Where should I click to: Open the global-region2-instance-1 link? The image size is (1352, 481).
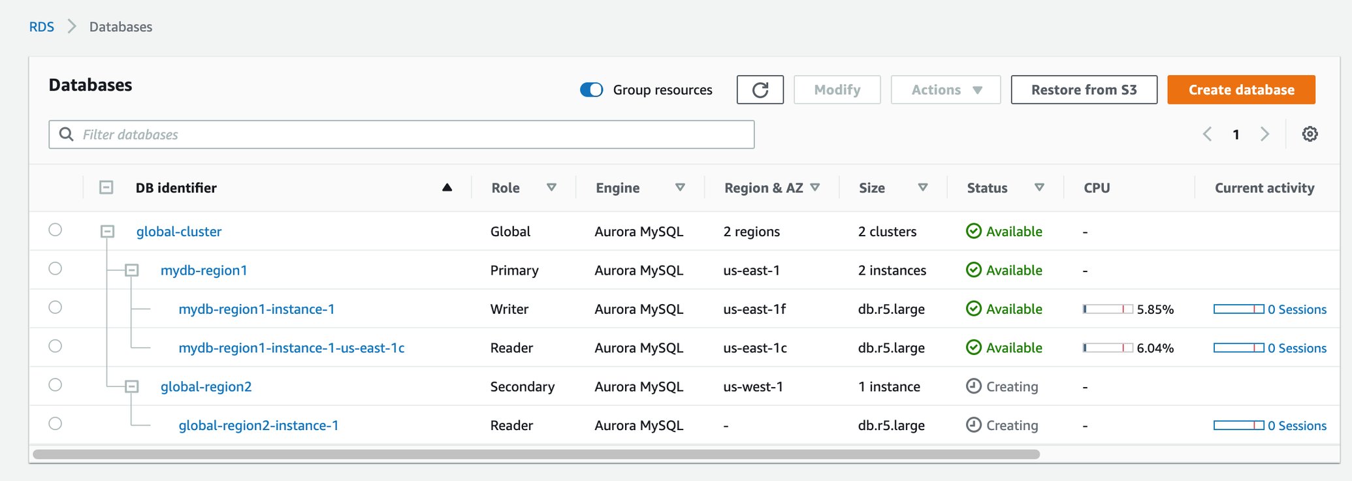point(259,425)
